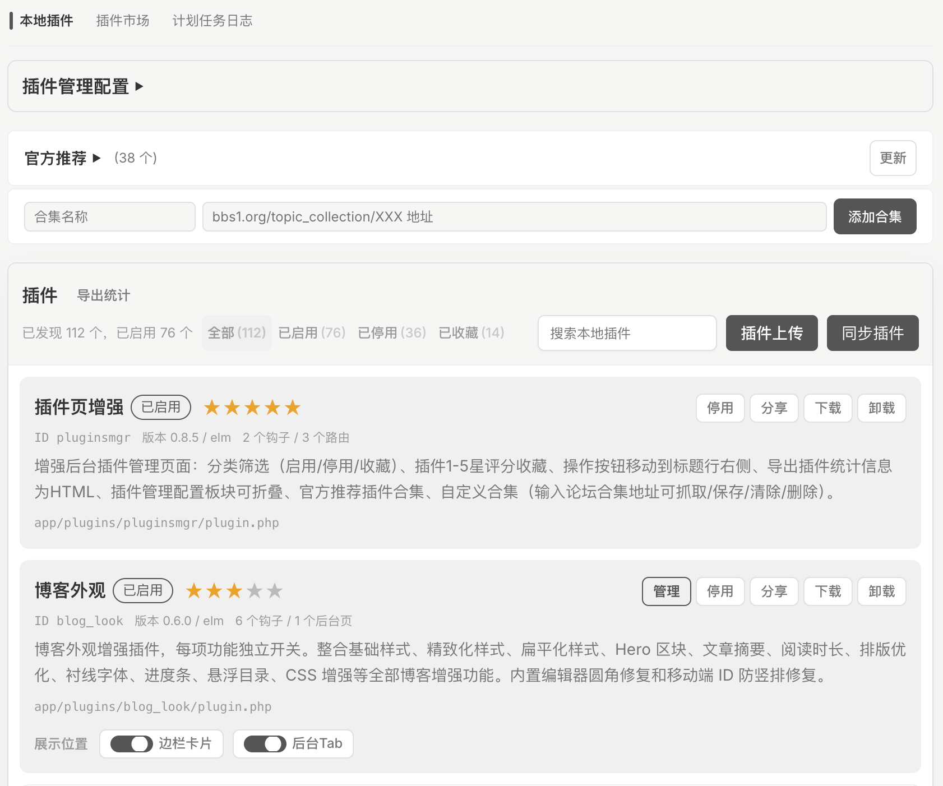The image size is (943, 786).
Task: Focus the 合集名称 input field
Action: tap(110, 216)
